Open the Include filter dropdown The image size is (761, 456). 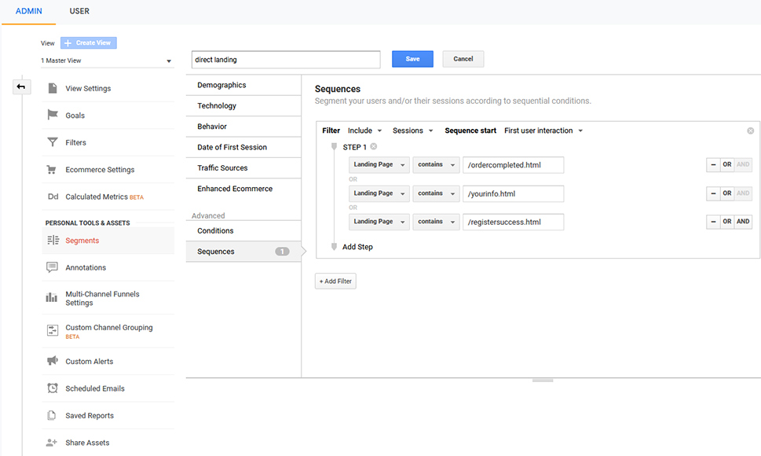[x=365, y=131]
